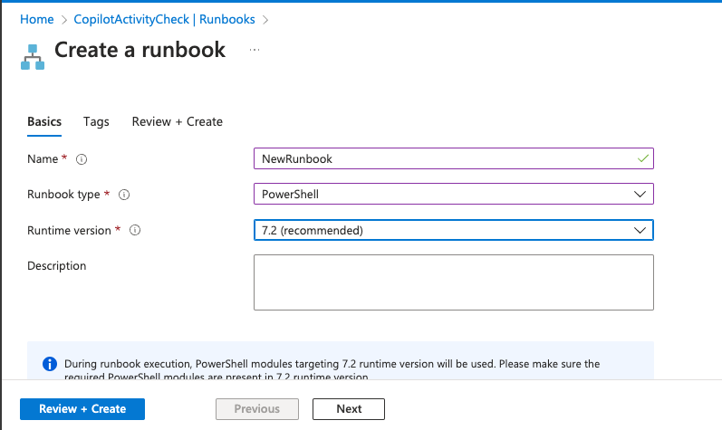
Task: Click into the Description text box
Action: [453, 282]
